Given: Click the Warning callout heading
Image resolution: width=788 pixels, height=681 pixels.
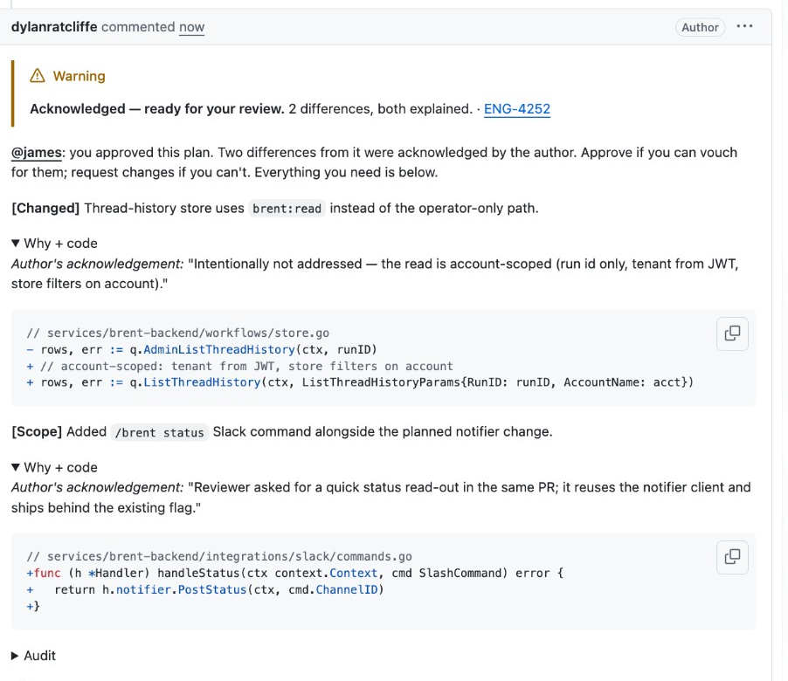Looking at the screenshot, I should click(x=79, y=76).
